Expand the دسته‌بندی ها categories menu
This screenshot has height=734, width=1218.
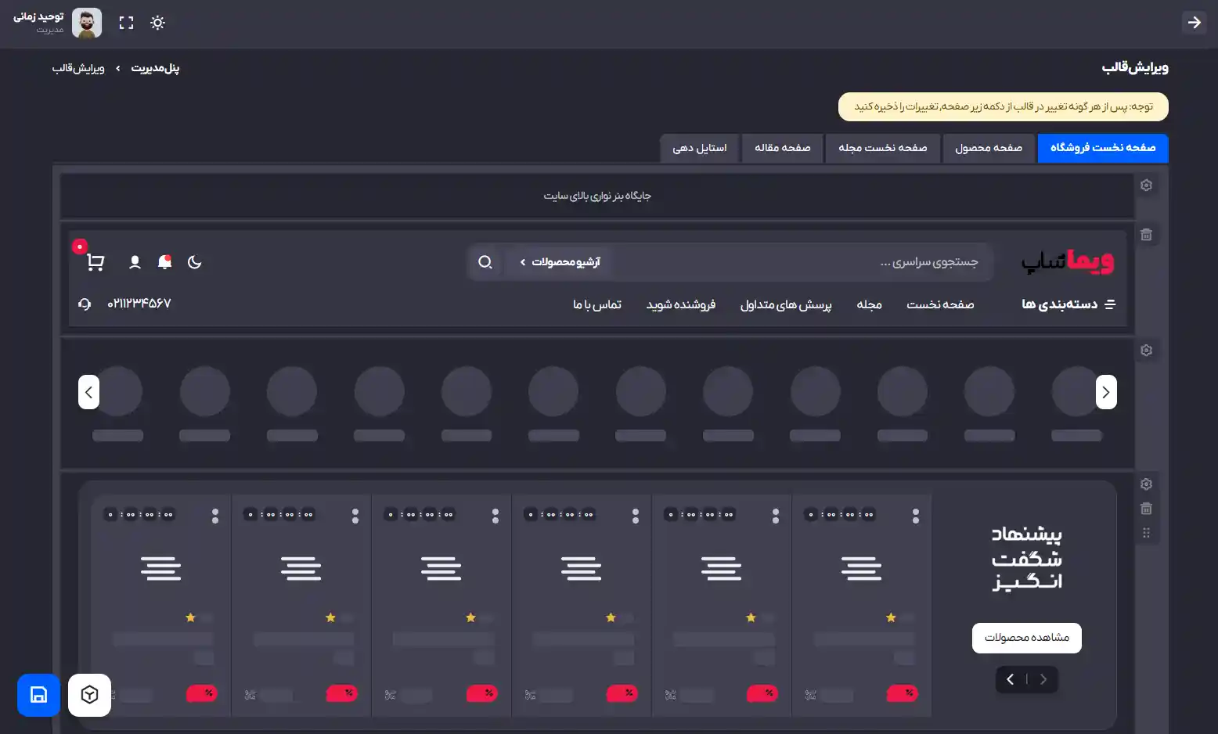pyautogui.click(x=1068, y=304)
